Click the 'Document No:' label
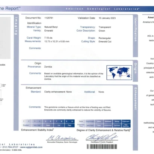Screen dimensions: 154x154 [33, 18]
